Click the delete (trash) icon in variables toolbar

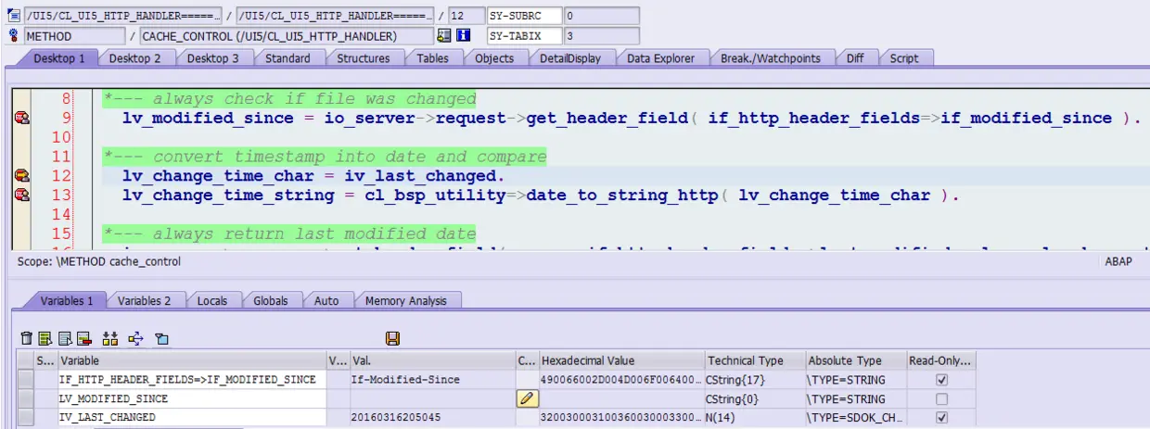(27, 339)
